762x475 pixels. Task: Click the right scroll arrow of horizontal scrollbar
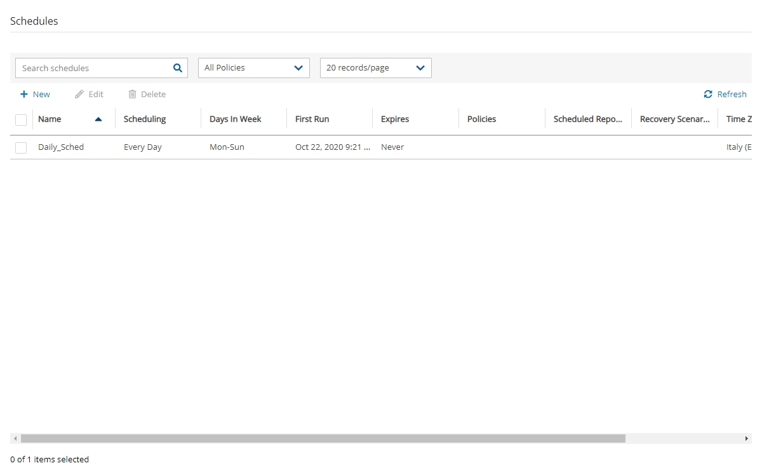tap(747, 439)
